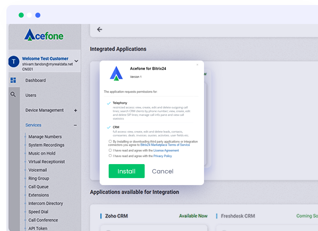Open API Token
318x231 pixels.
coord(38,228)
